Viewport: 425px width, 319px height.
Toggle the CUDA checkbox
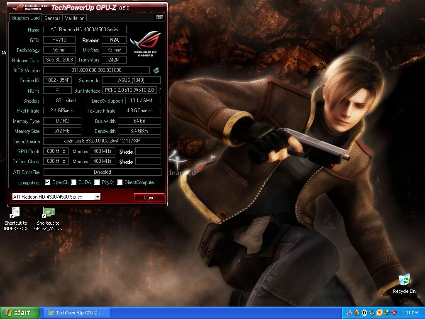(x=74, y=182)
